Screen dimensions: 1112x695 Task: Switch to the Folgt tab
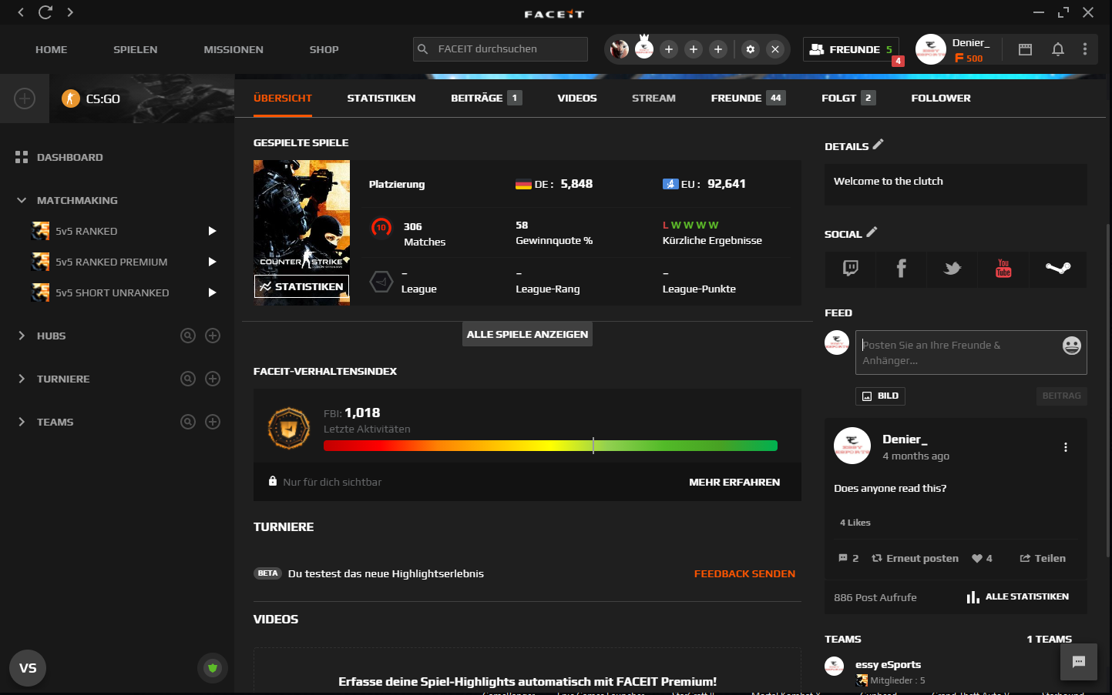point(848,98)
